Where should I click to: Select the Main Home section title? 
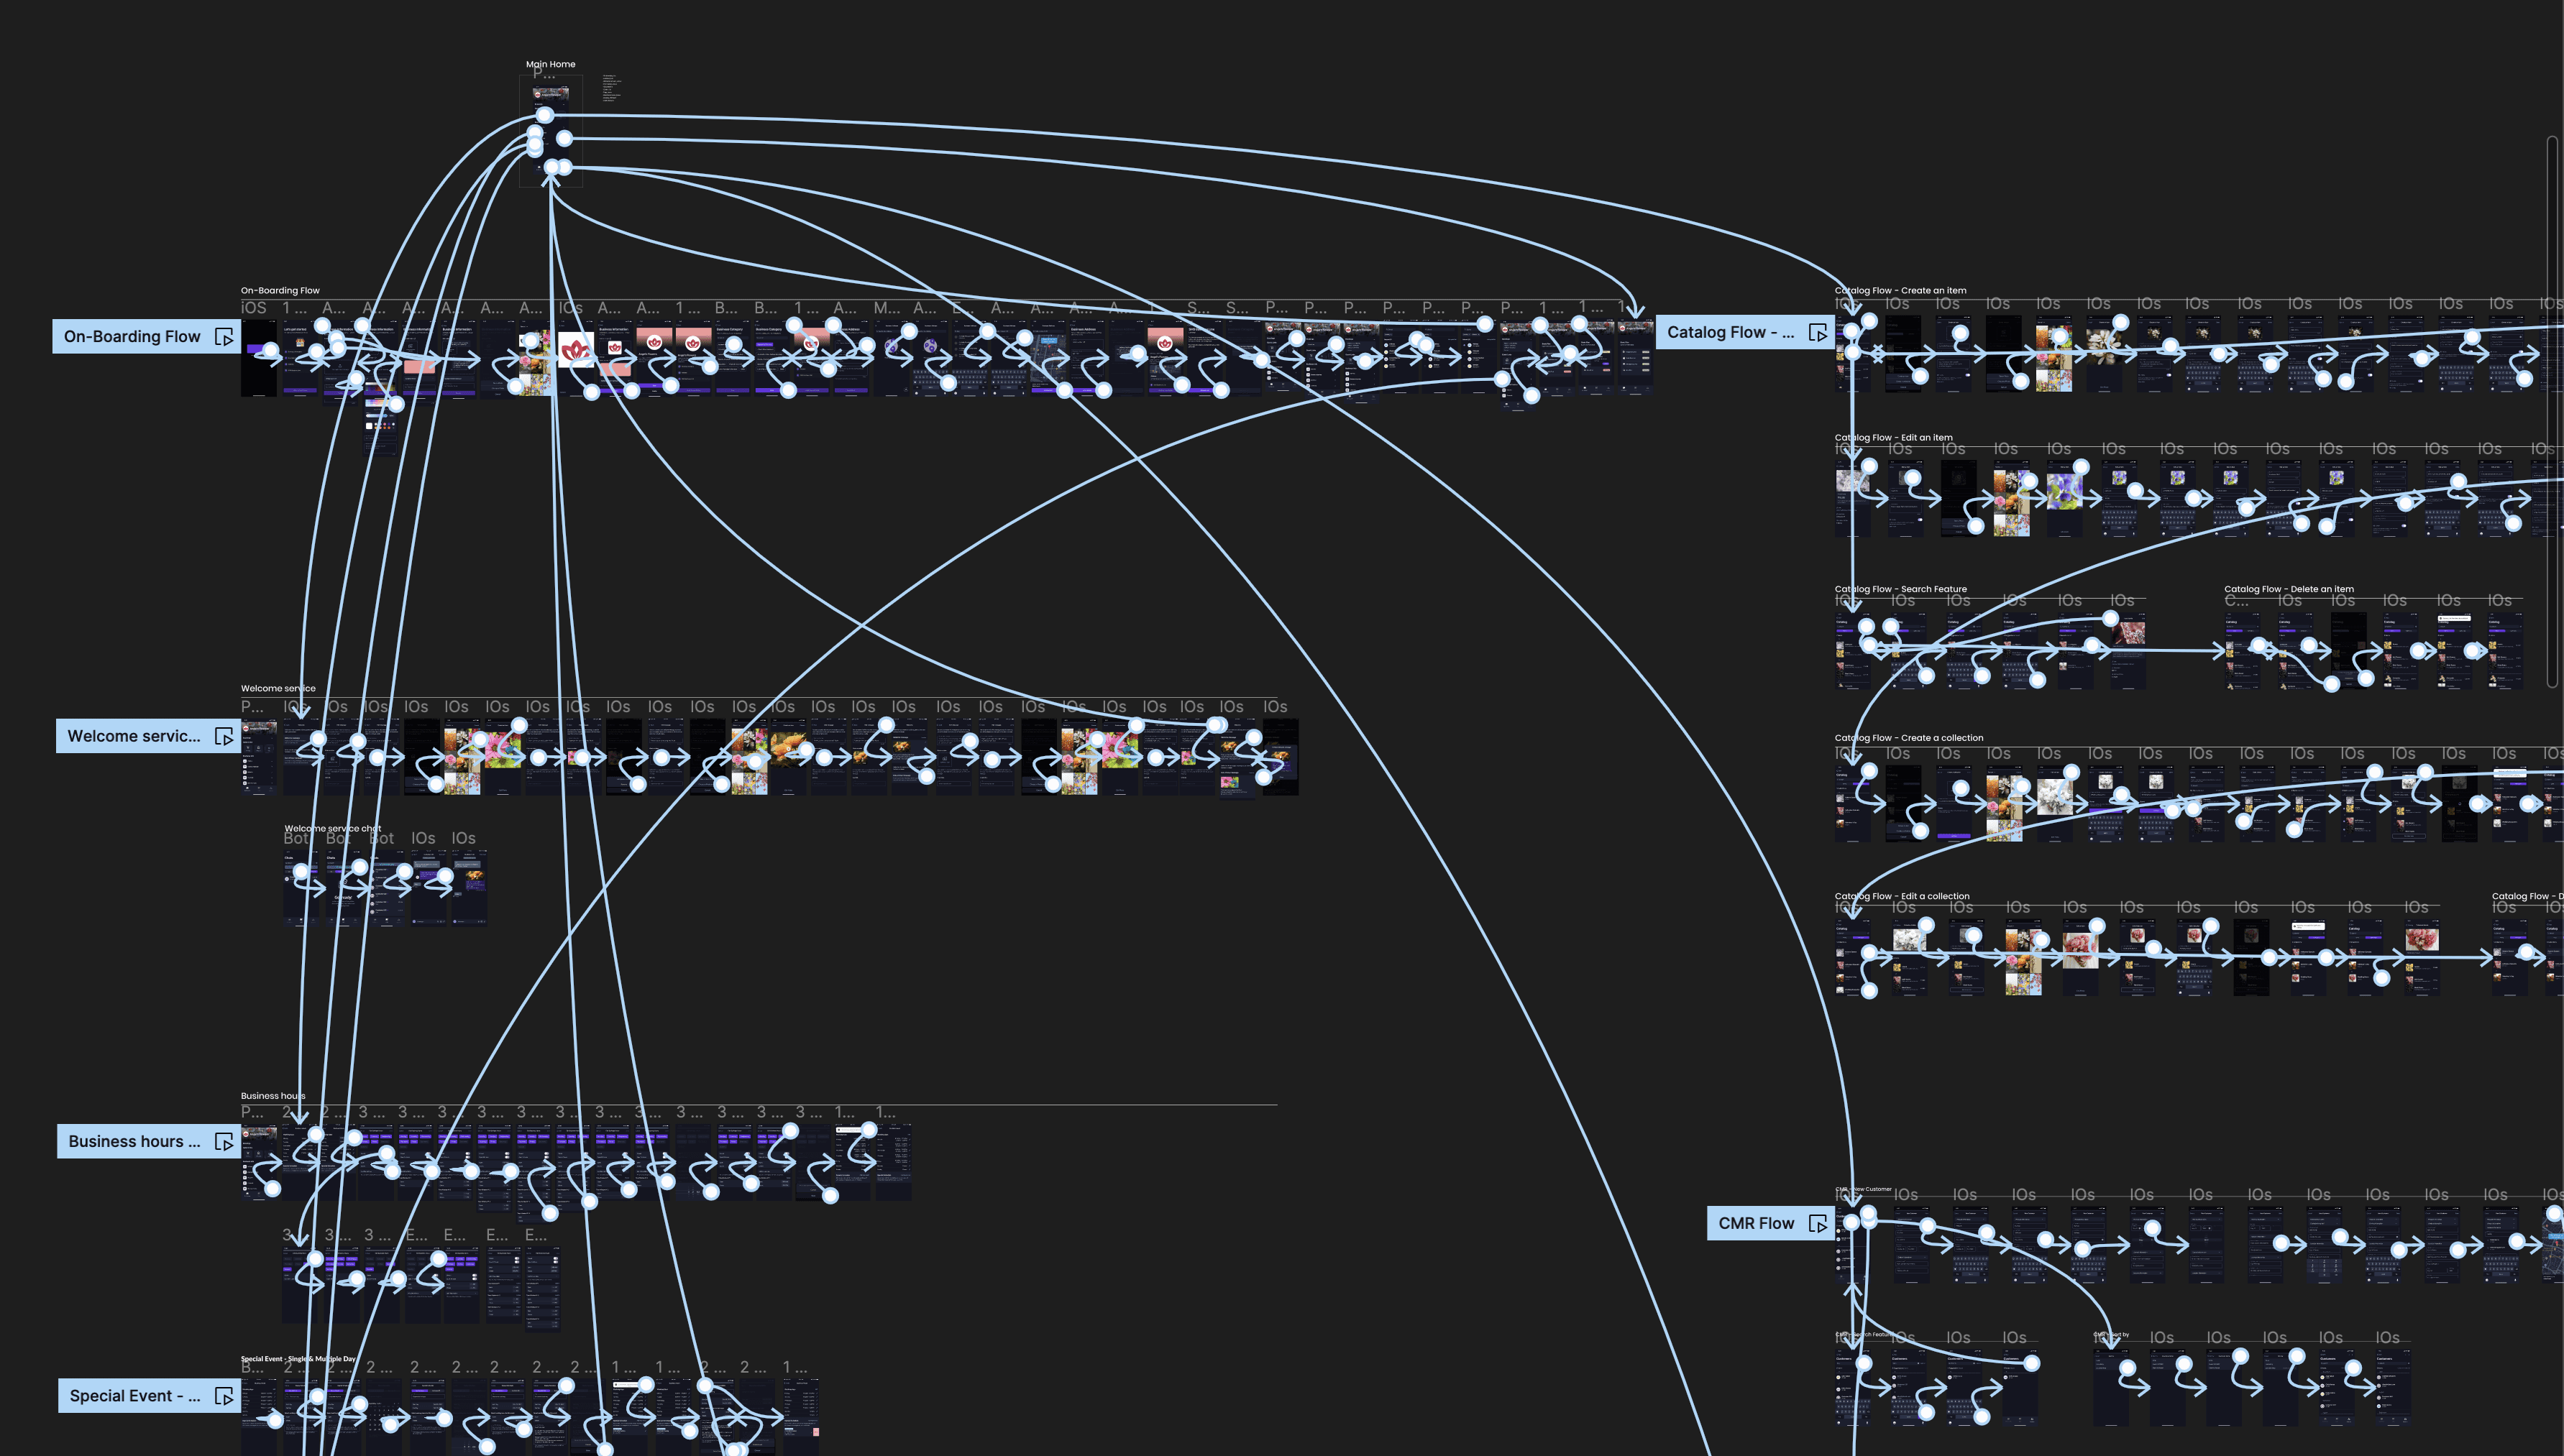[550, 64]
